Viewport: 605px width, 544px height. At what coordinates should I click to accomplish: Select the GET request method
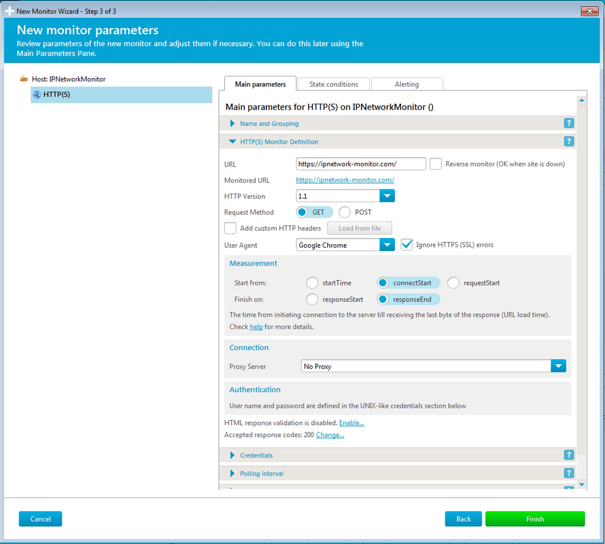click(x=314, y=212)
